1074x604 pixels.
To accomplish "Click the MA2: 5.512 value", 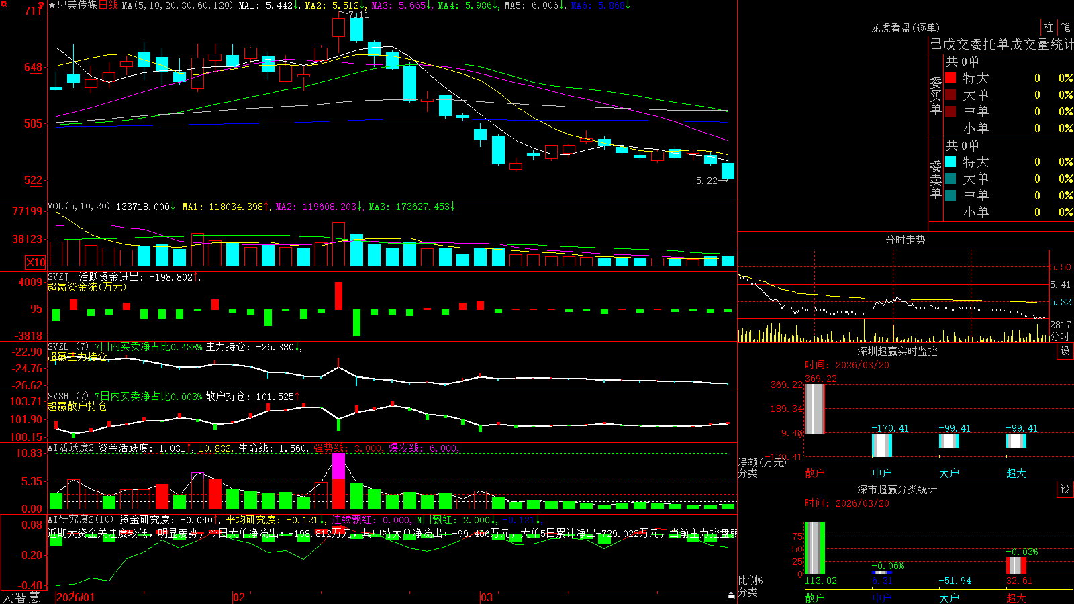I will [x=335, y=5].
